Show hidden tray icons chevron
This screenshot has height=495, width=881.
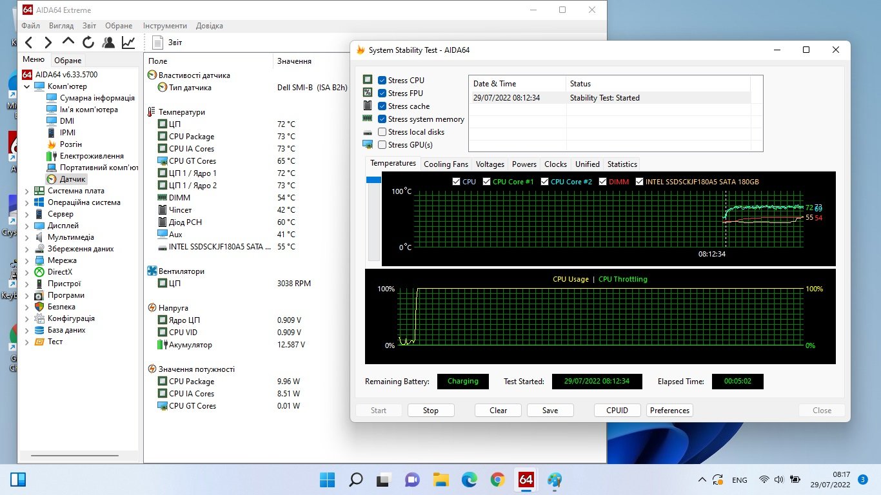point(703,480)
